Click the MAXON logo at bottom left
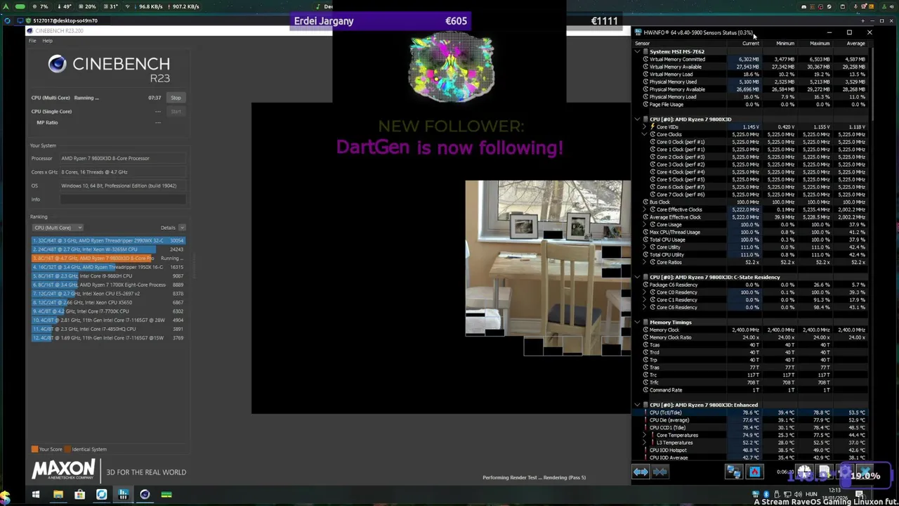 (63, 469)
